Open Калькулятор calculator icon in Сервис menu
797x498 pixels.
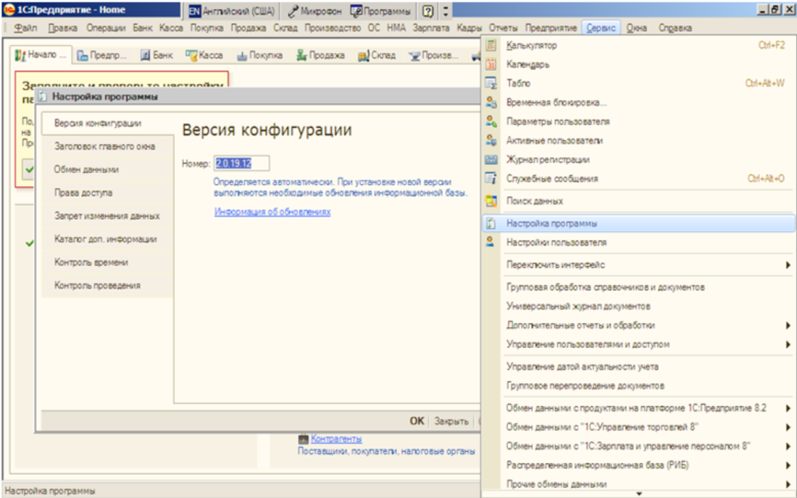pos(491,45)
